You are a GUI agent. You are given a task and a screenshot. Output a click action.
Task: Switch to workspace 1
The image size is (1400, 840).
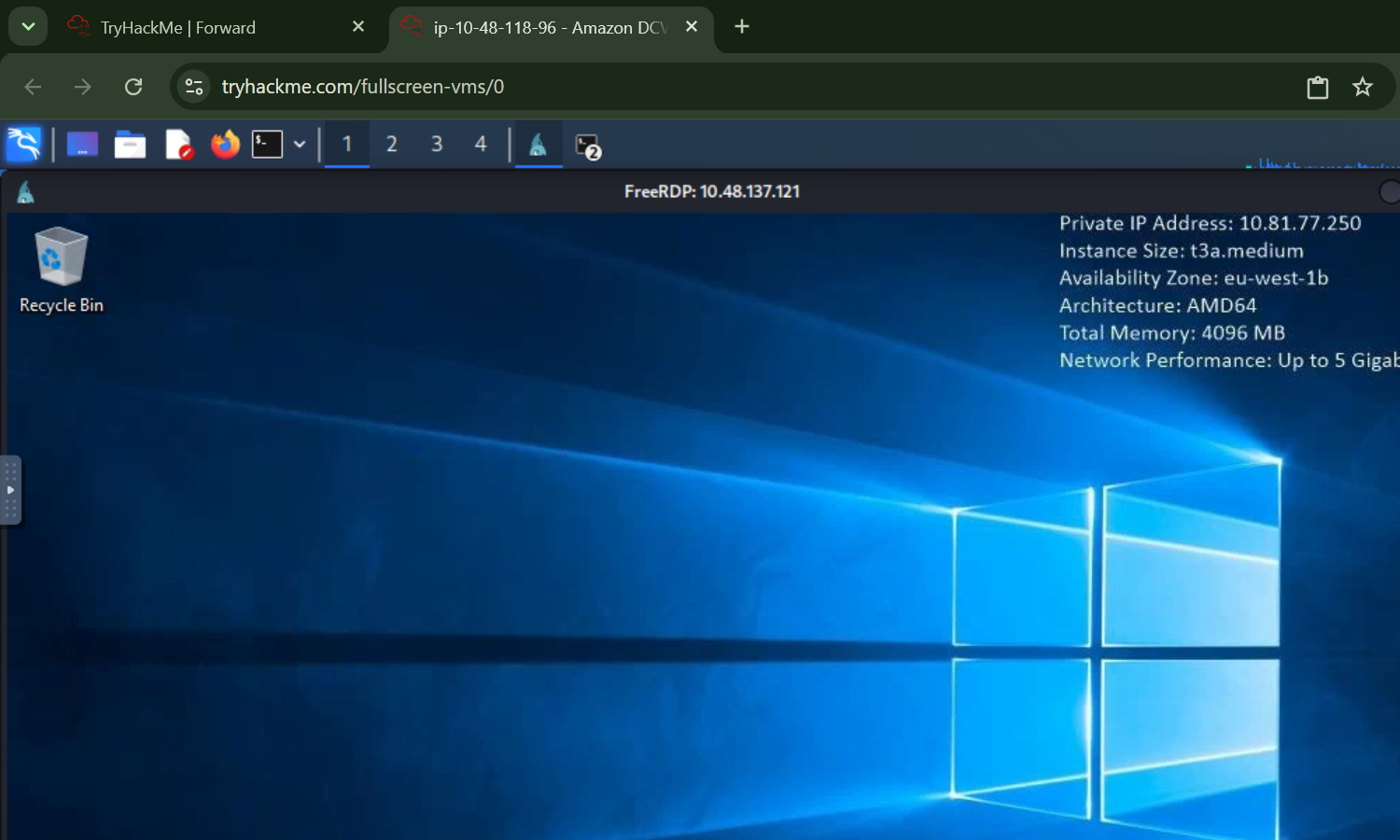coord(347,145)
